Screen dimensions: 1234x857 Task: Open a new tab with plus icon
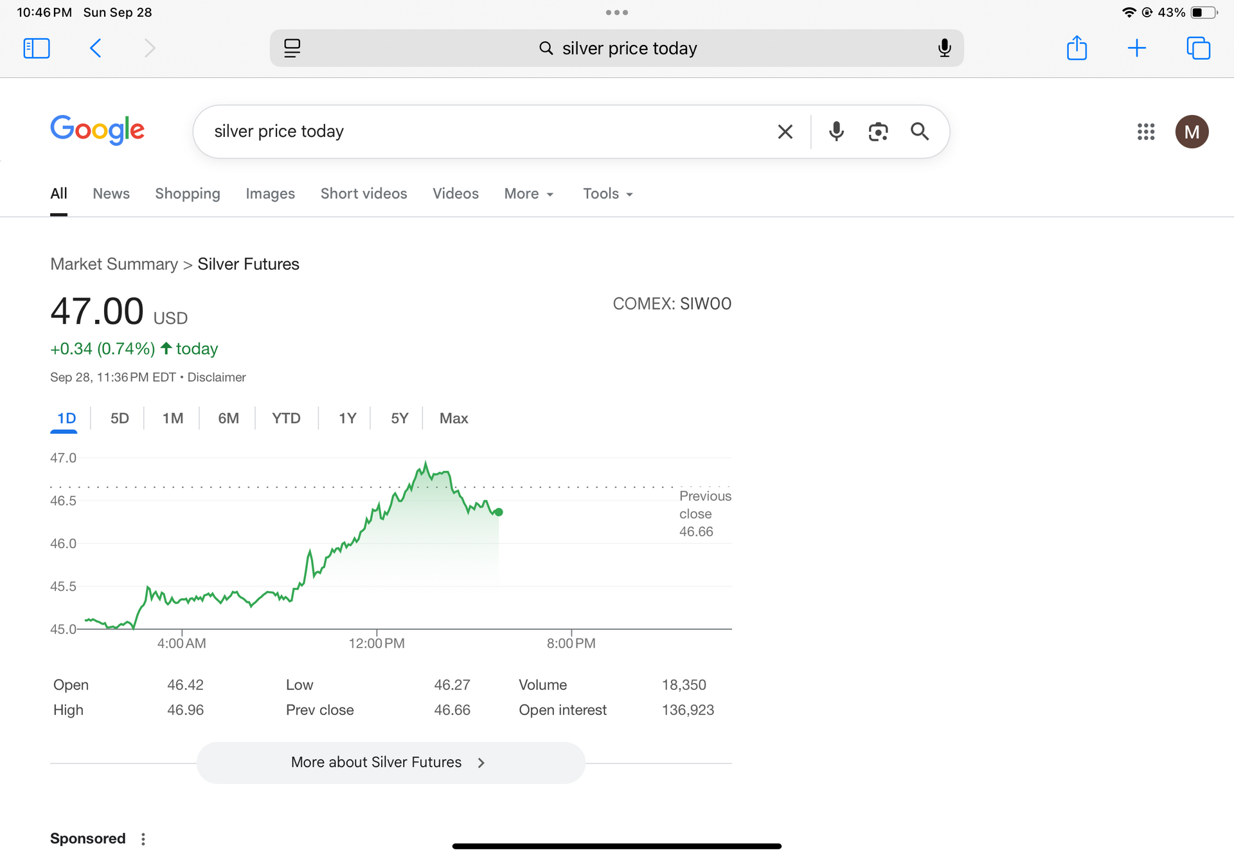1136,48
